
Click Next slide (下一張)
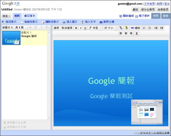click(45, 27)
